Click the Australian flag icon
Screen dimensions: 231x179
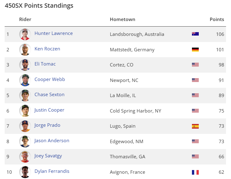(x=195, y=34)
